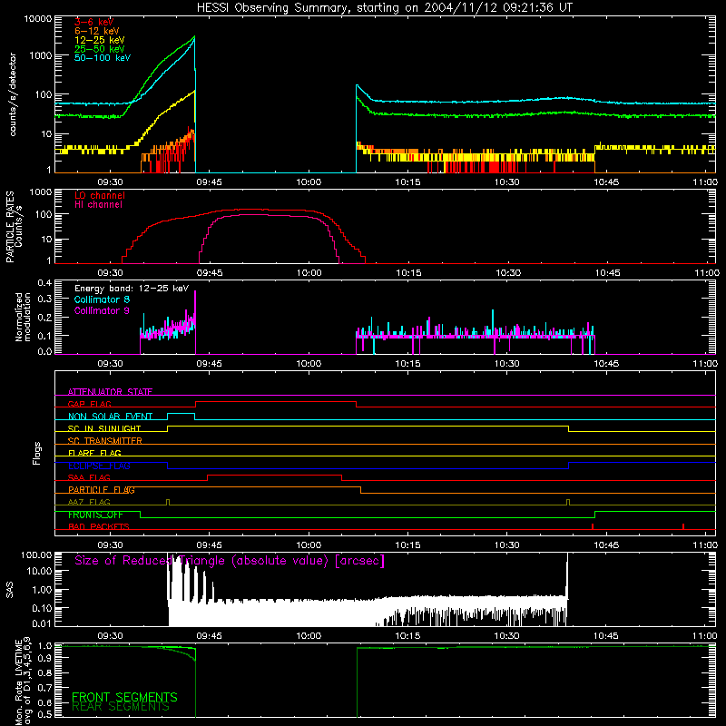Click the FLARE FLAG label

[94, 453]
